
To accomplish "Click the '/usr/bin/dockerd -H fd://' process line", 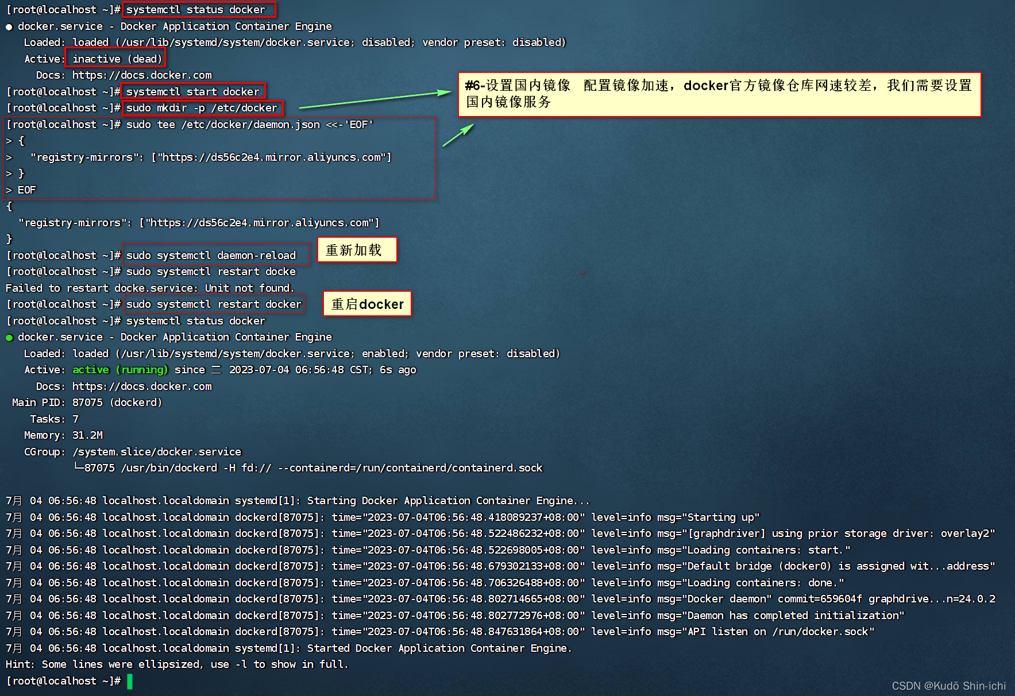I will [308, 467].
